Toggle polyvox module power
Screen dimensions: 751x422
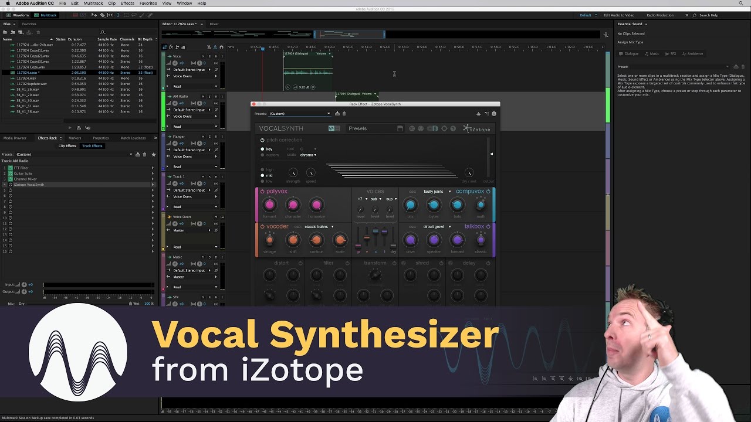(x=262, y=192)
